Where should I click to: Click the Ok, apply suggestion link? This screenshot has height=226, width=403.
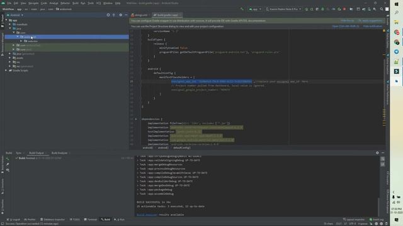(x=370, y=21)
